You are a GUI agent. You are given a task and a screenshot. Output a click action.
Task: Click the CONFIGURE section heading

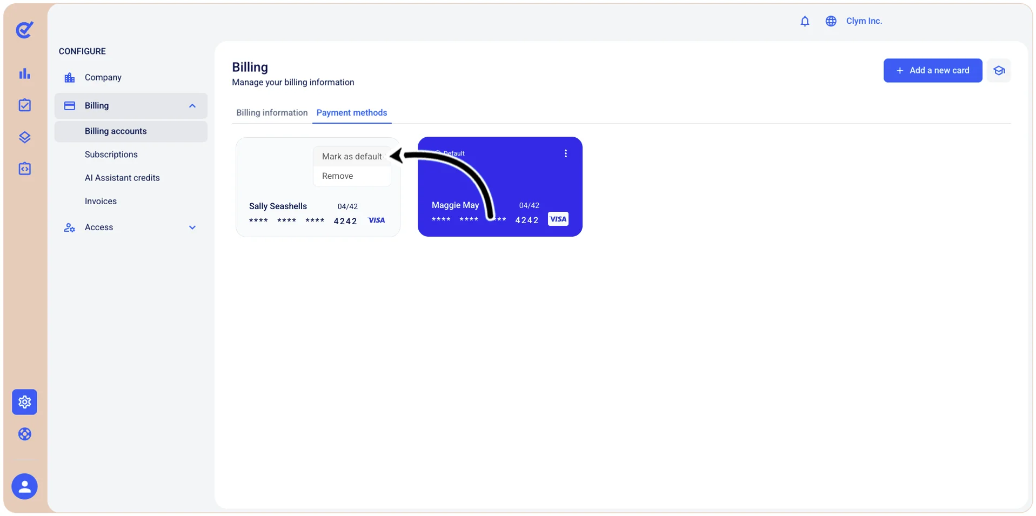click(82, 51)
